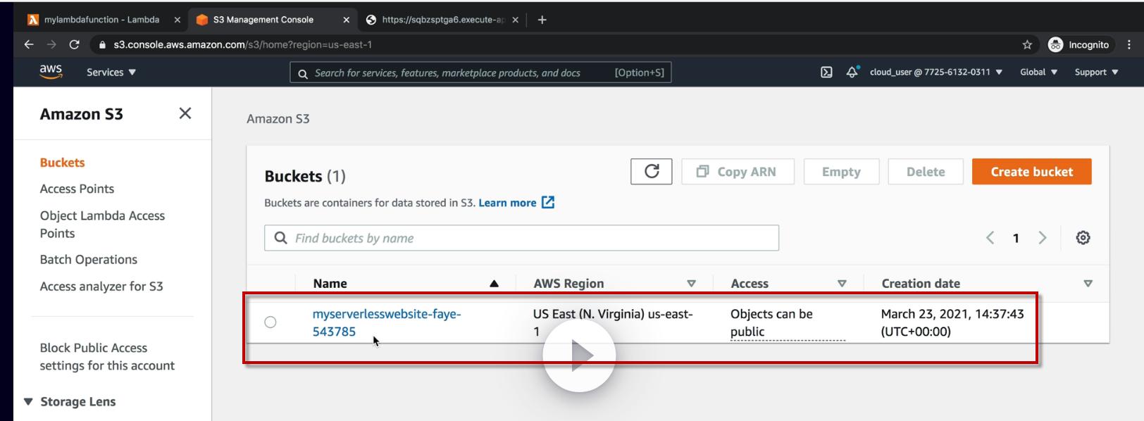Image resolution: width=1144 pixels, height=421 pixels.
Task: Switch to the mylambdafunction Lambda tab
Action: [x=101, y=20]
